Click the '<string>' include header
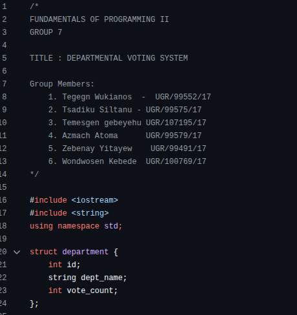297x315 pixels. click(90, 213)
